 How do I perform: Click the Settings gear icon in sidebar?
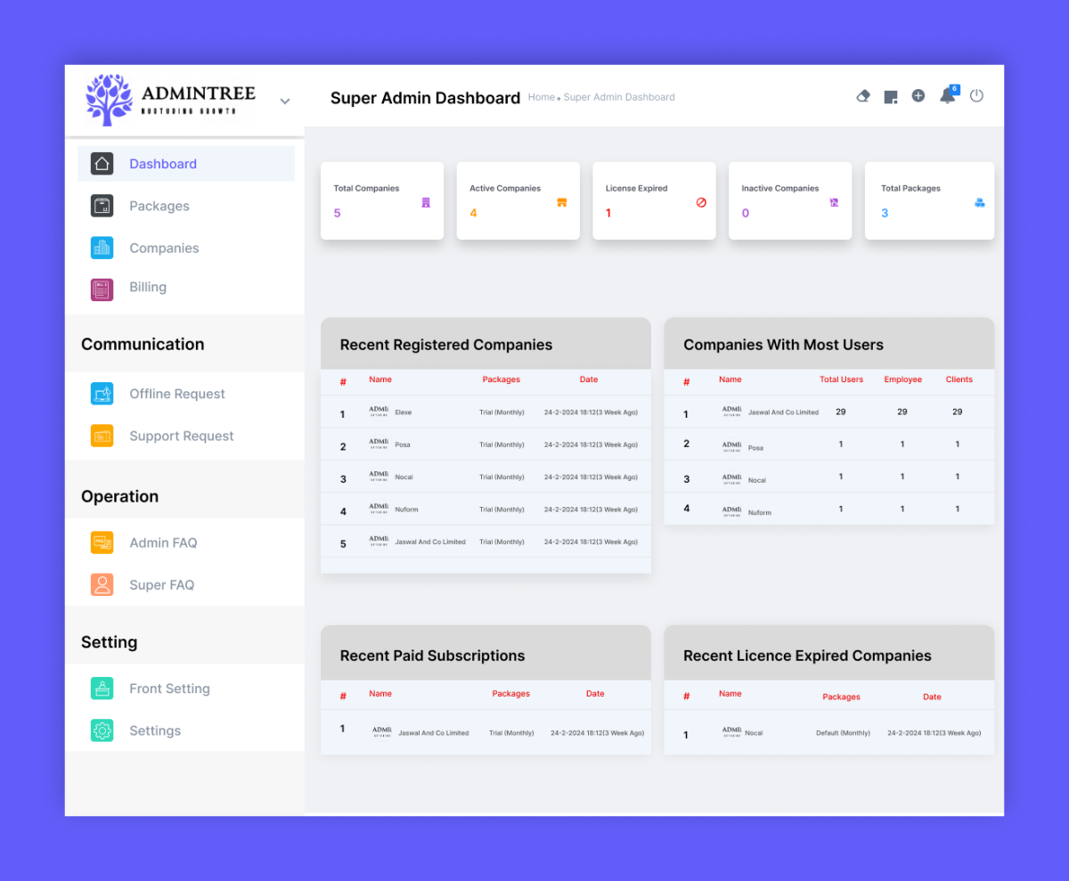tap(102, 730)
